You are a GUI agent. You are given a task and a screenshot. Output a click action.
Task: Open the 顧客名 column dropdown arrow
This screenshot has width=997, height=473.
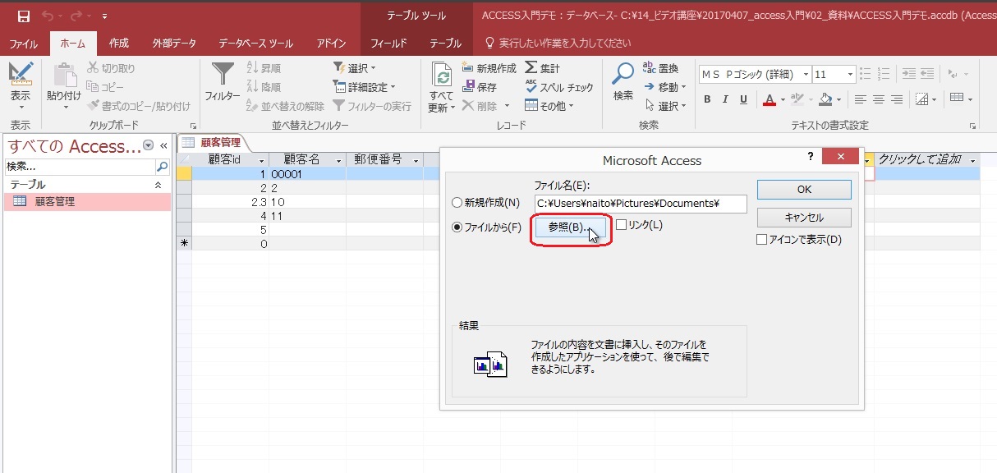tap(338, 160)
